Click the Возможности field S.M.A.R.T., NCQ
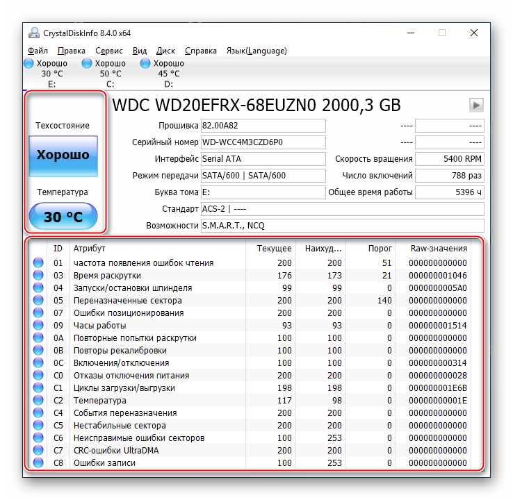Screen dimensions: 513x500 (x=342, y=226)
